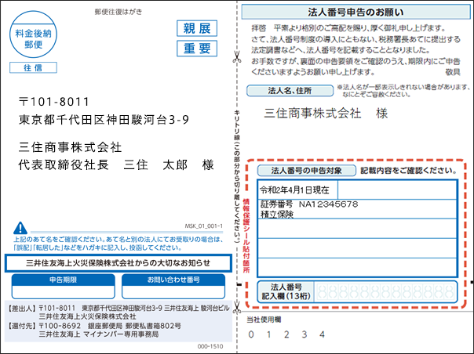Click the 法人番号の申告対象 section label
Screen dimensions: 474x354
[305, 170]
